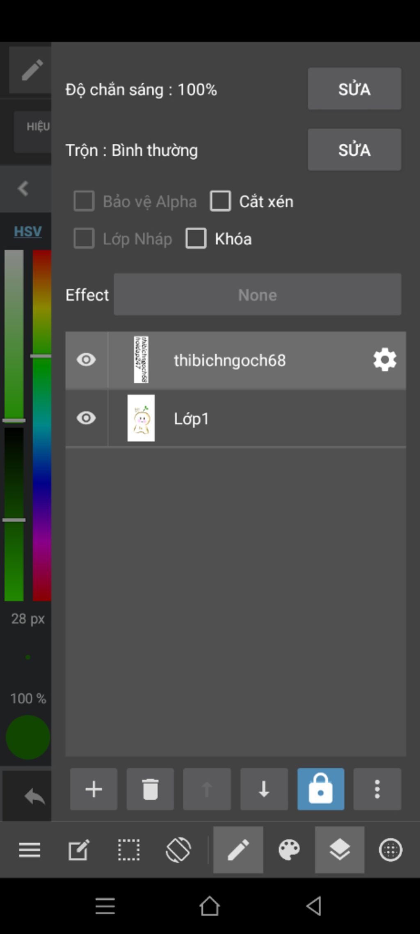Collapse the side panel with left chevron
This screenshot has width=420, height=934.
(23, 188)
